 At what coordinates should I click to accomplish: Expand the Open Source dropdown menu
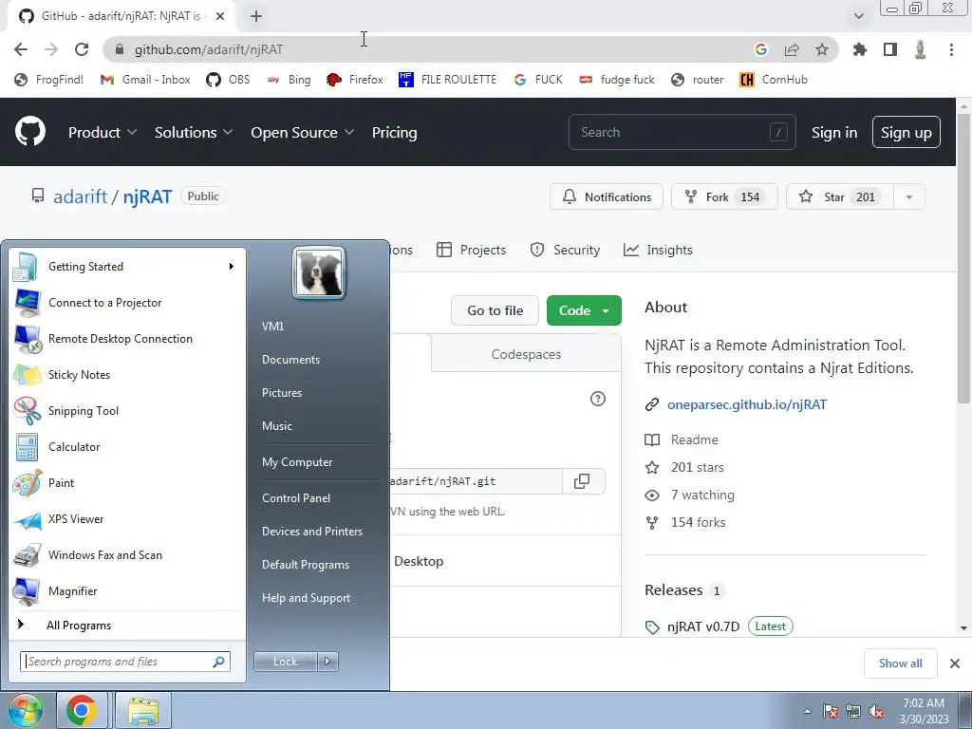click(303, 133)
